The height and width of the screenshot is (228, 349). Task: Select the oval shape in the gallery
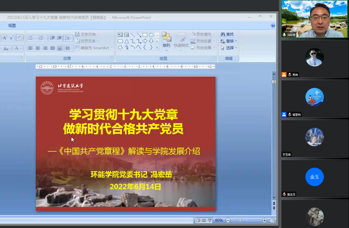tap(151, 35)
